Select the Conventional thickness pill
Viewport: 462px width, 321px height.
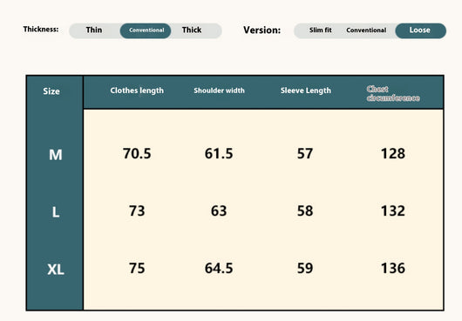(146, 30)
